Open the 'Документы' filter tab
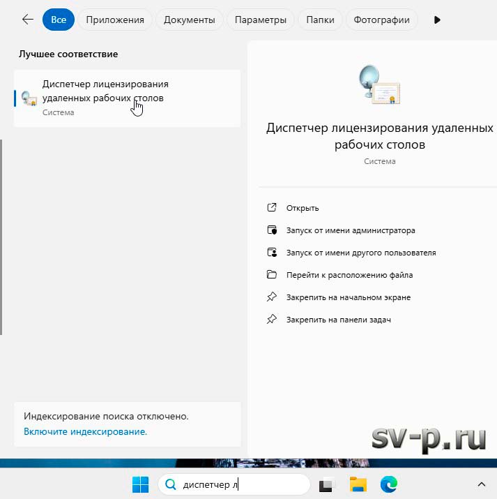497x499 pixels. 190,20
